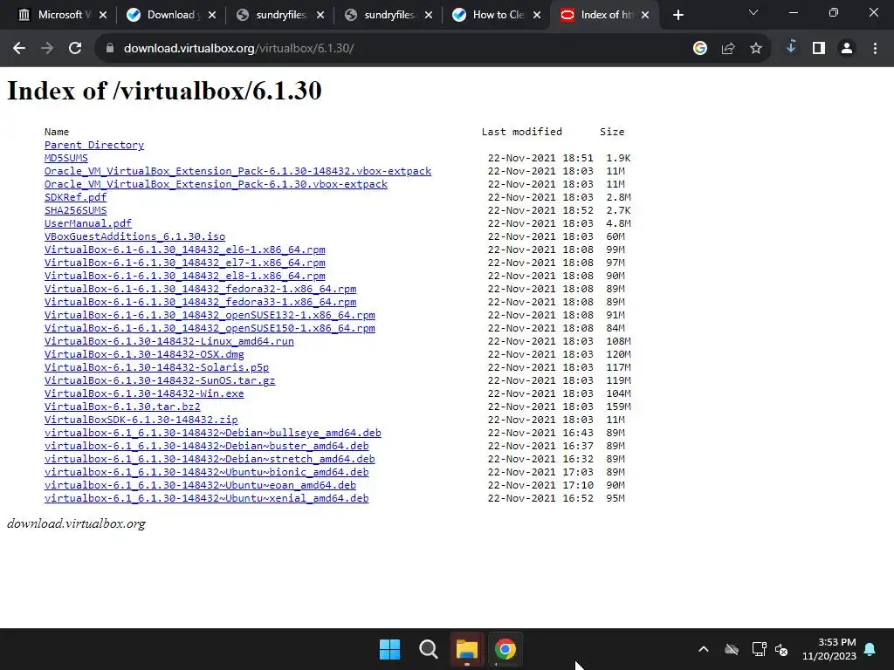This screenshot has height=670, width=894.
Task: Open the UserManual.pdf link
Action: [88, 223]
